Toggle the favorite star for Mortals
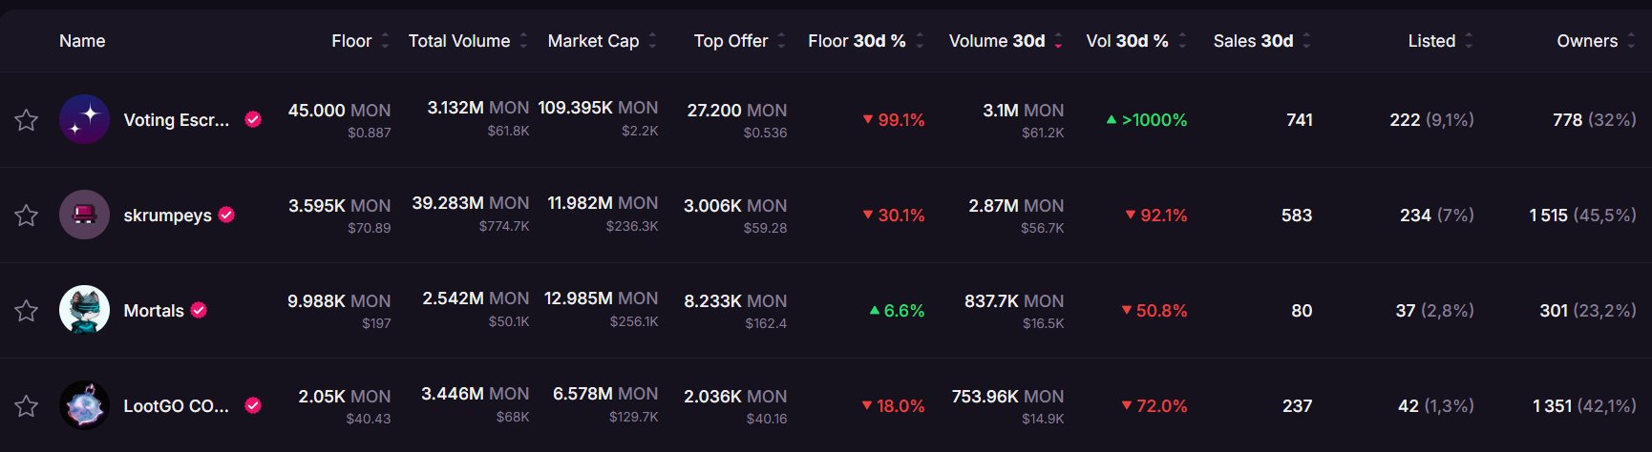Viewport: 1652px width, 452px height. [x=27, y=311]
